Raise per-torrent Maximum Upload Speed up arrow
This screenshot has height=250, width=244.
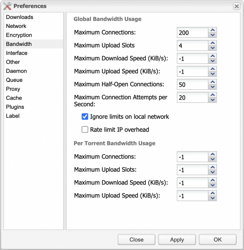pyautogui.click(x=213, y=193)
